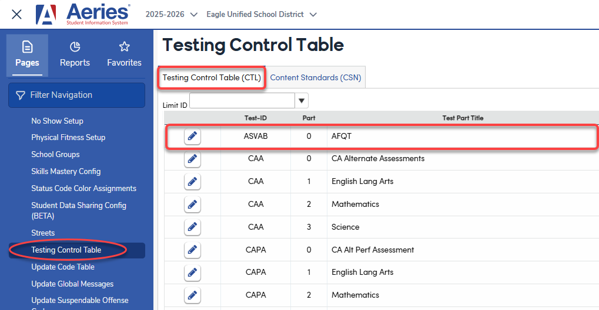Click the Test-ID column header

coord(256,118)
